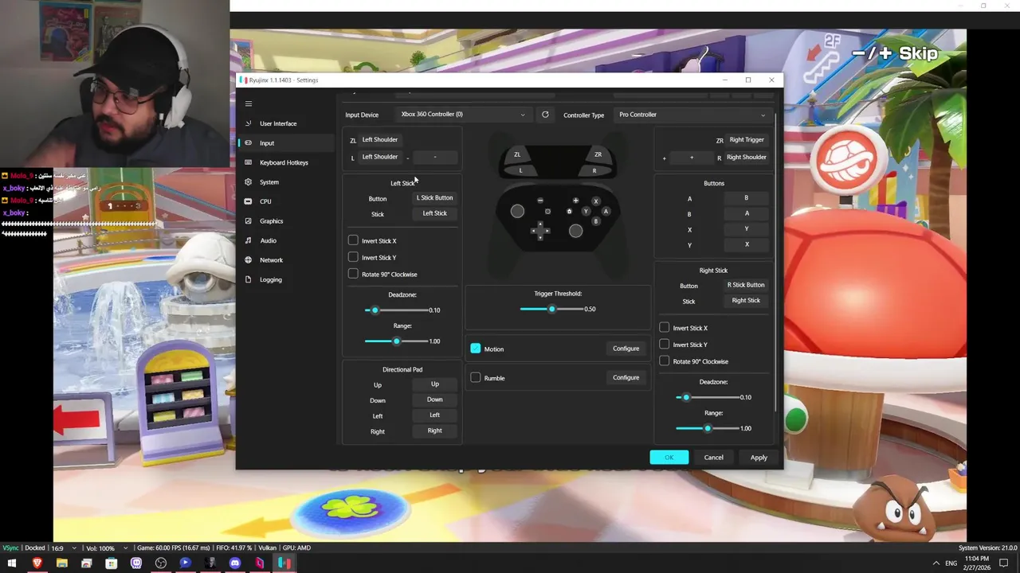Disable the Motion checkbox
1020x573 pixels.
point(476,349)
